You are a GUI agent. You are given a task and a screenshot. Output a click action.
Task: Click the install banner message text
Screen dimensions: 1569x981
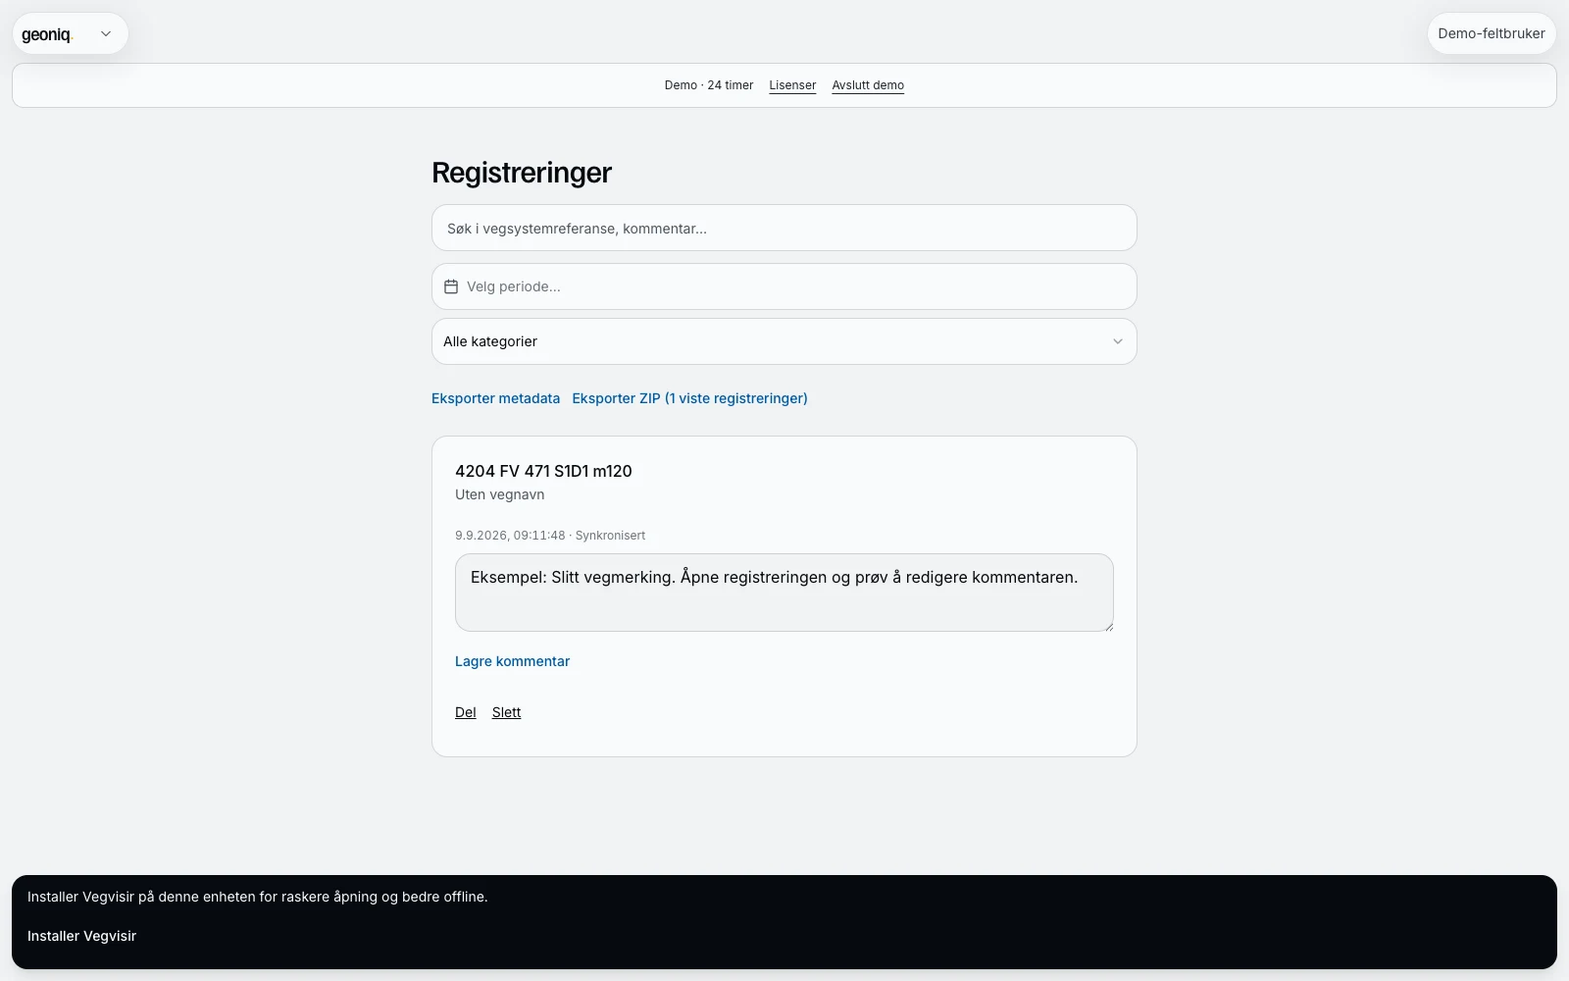click(x=257, y=897)
